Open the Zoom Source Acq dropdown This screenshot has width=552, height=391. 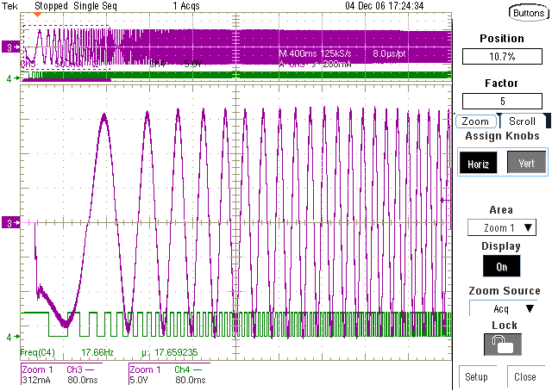[504, 308]
